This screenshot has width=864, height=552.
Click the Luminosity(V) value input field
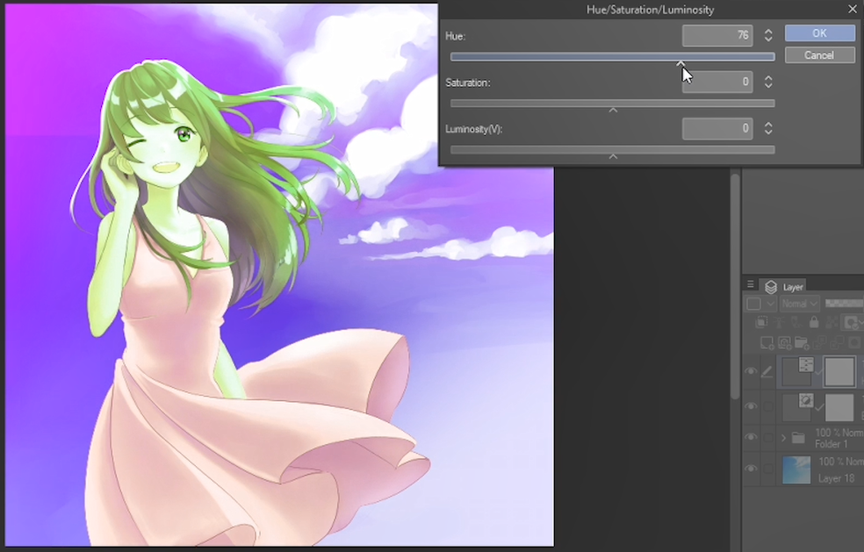point(716,128)
